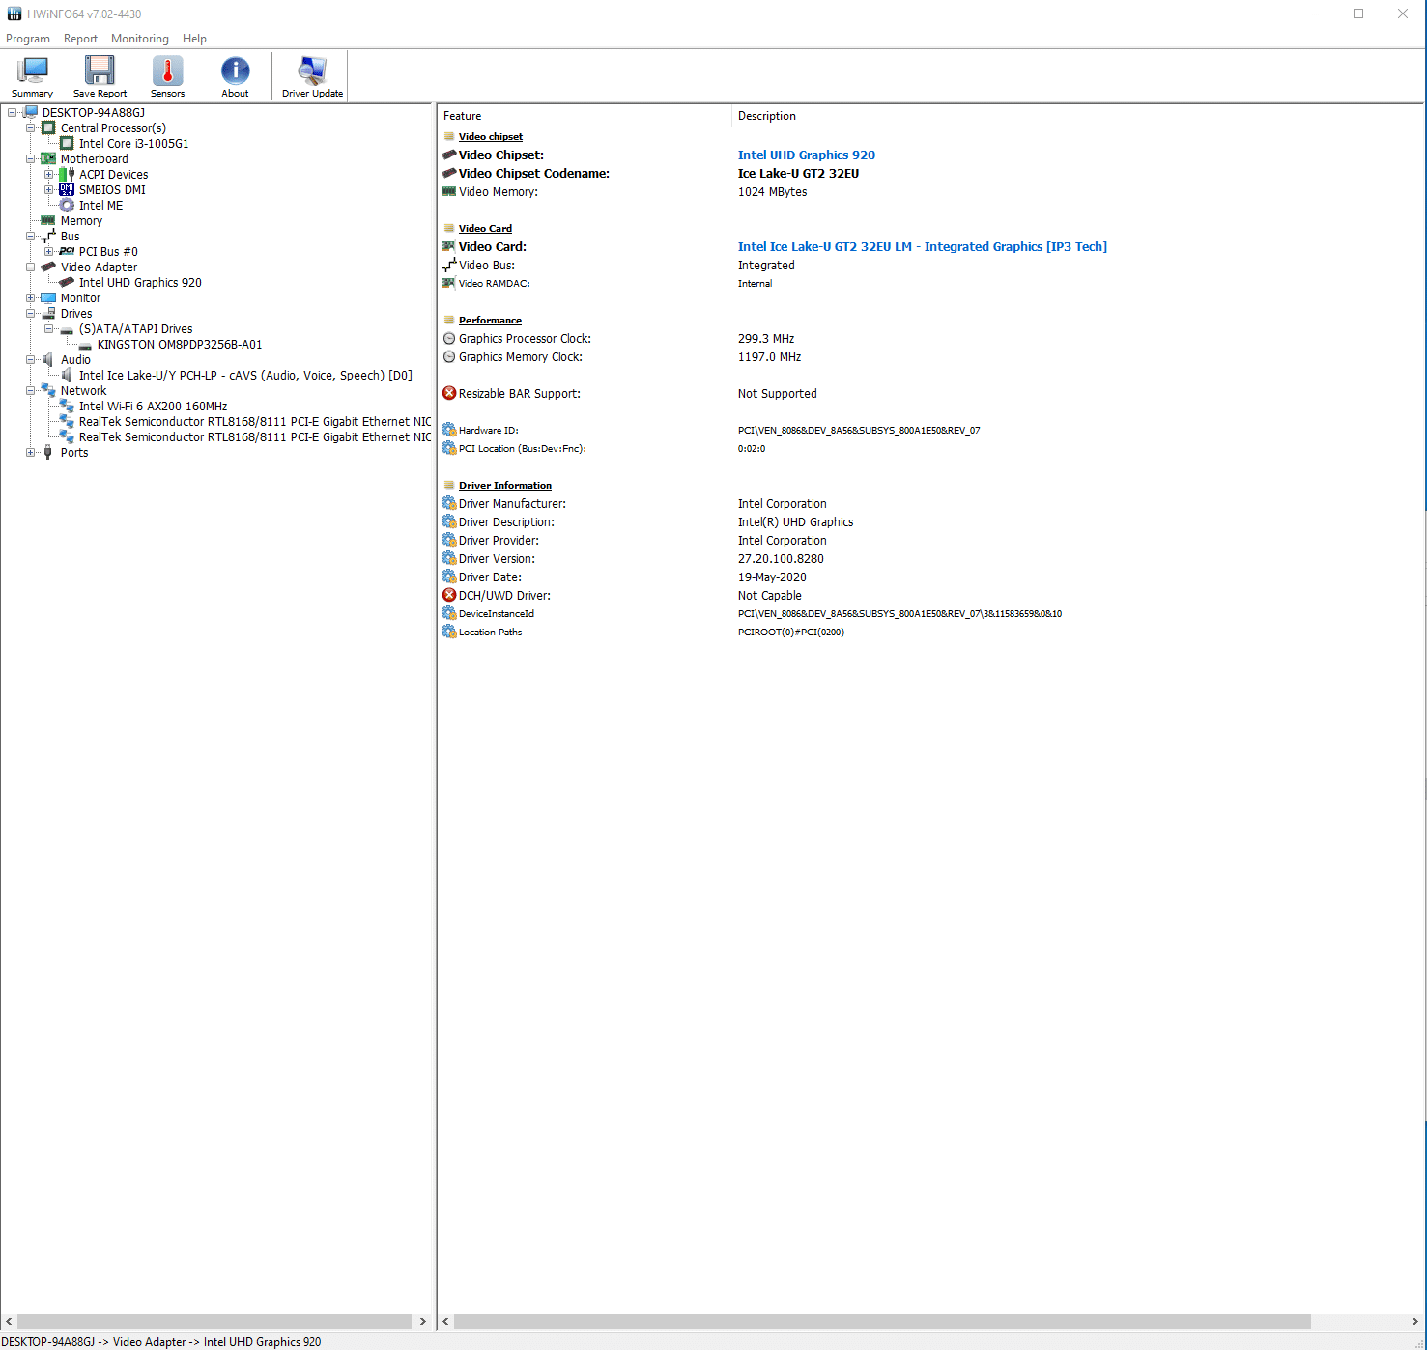The image size is (1427, 1350).
Task: Click the Ports plug icon
Action: (48, 453)
